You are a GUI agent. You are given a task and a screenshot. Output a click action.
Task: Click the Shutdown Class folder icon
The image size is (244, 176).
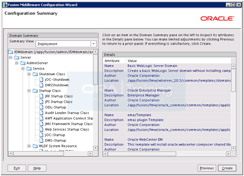coord(35,74)
